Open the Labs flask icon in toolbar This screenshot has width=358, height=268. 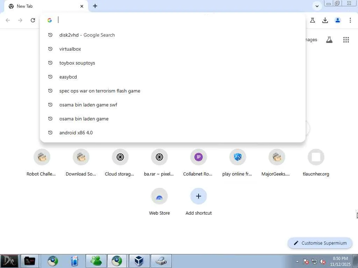[313, 20]
